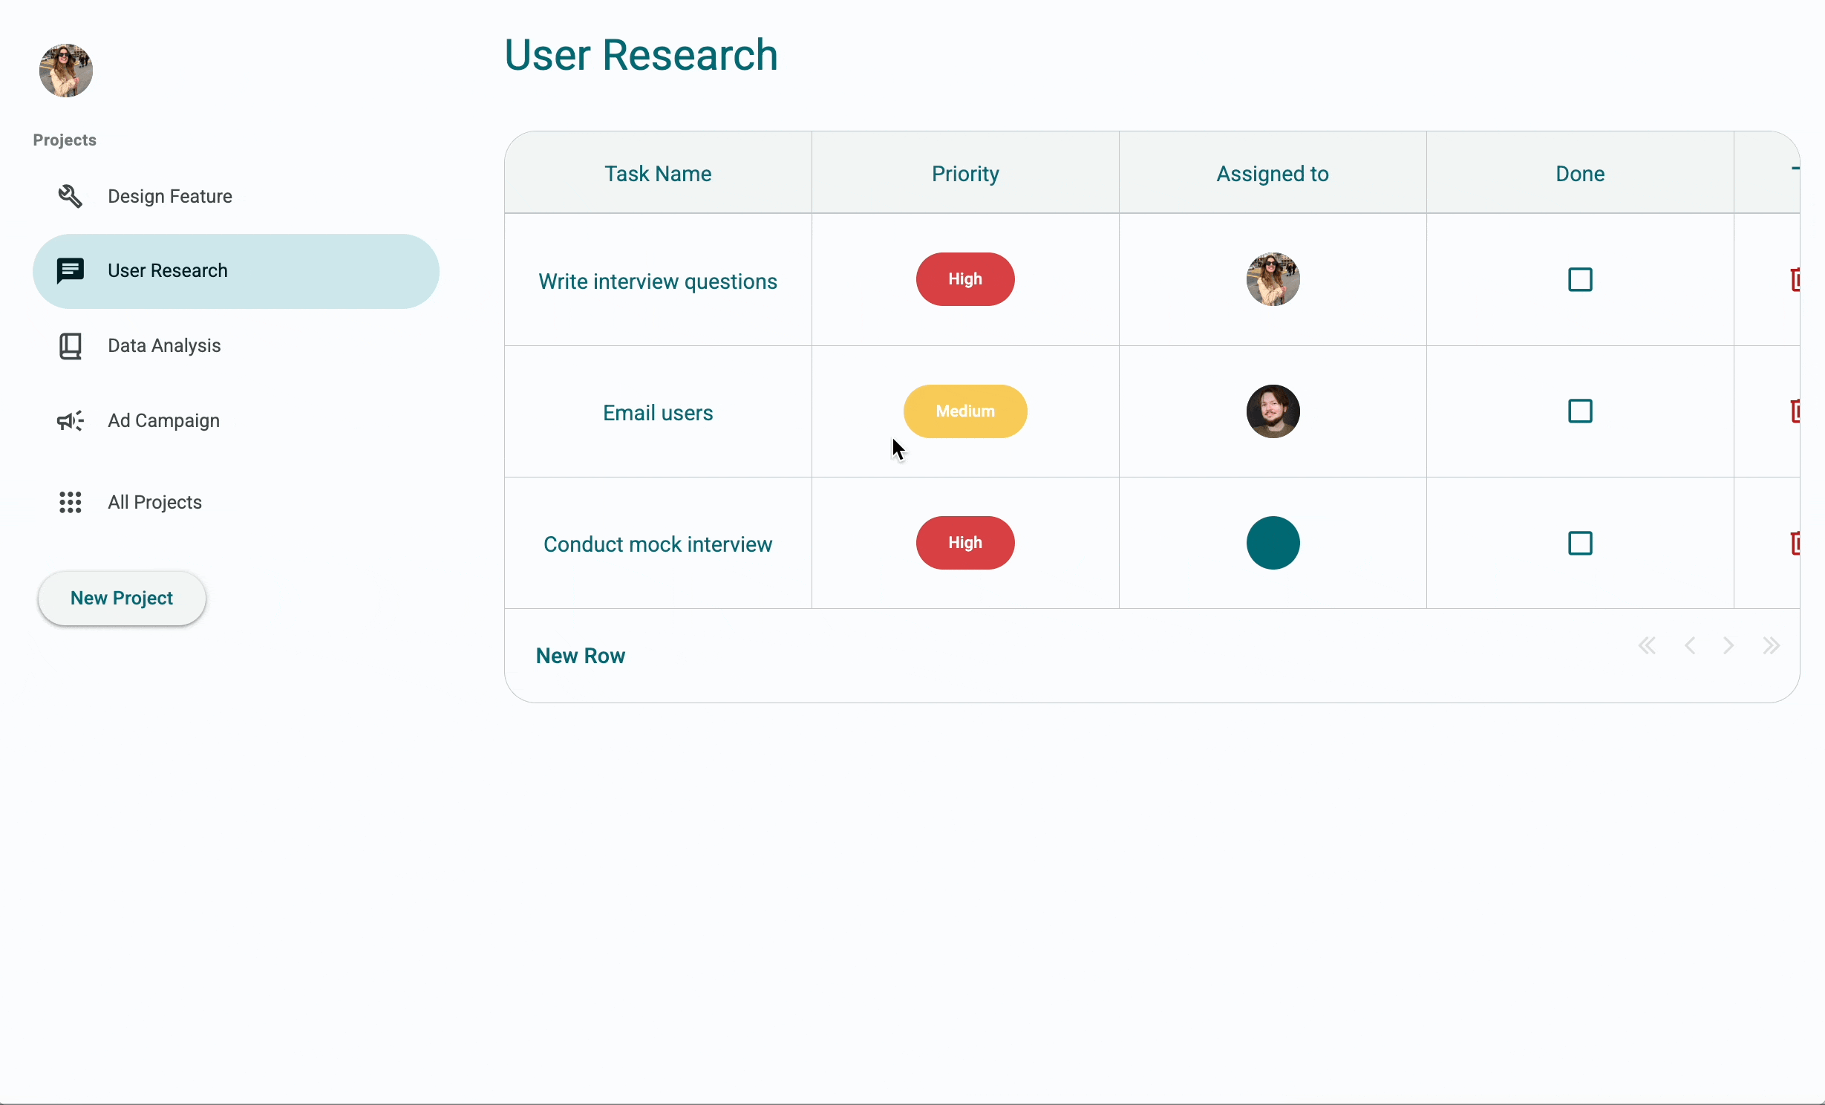Edit the Email users task name

(x=658, y=413)
